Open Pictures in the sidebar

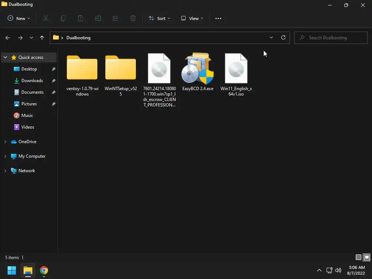click(29, 104)
